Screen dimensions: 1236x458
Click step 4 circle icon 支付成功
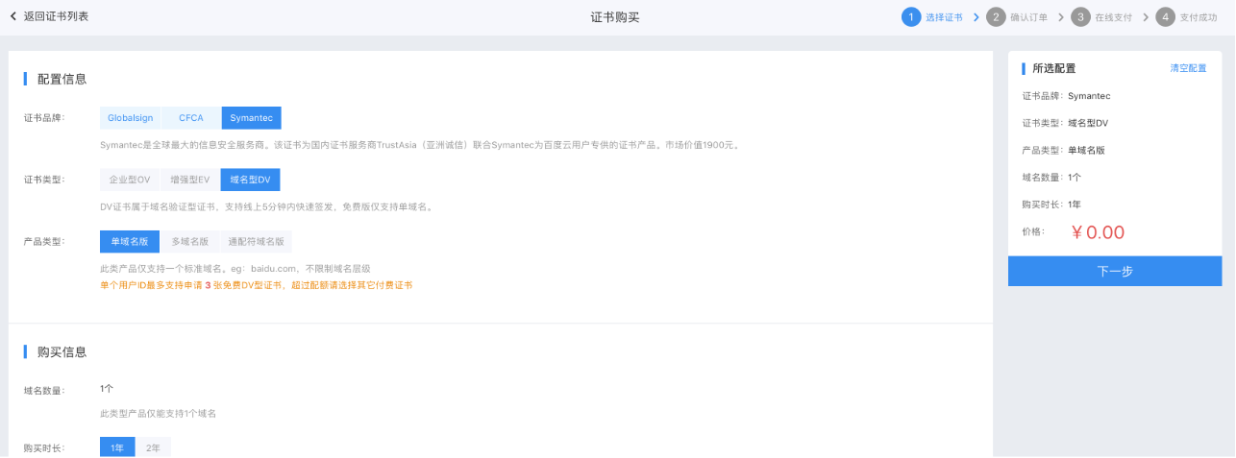(1165, 17)
